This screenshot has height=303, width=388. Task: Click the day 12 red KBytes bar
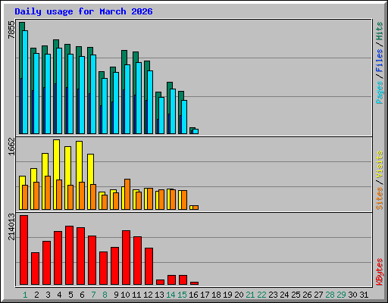(x=149, y=266)
